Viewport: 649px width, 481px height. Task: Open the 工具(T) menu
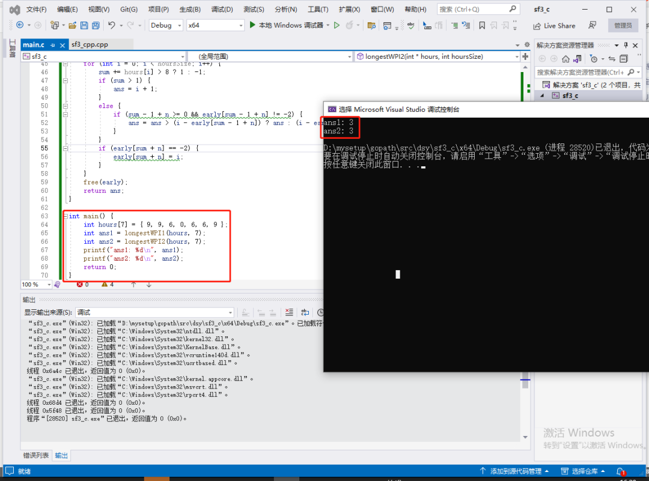[318, 9]
